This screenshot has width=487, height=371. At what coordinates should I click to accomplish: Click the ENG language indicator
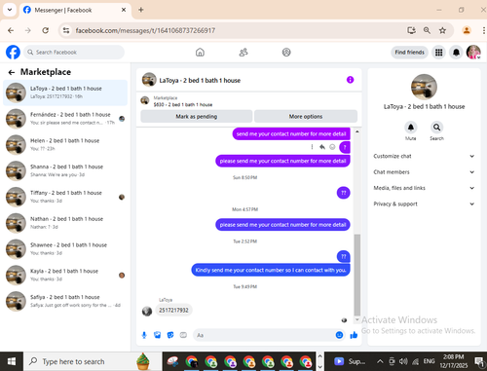tap(429, 361)
